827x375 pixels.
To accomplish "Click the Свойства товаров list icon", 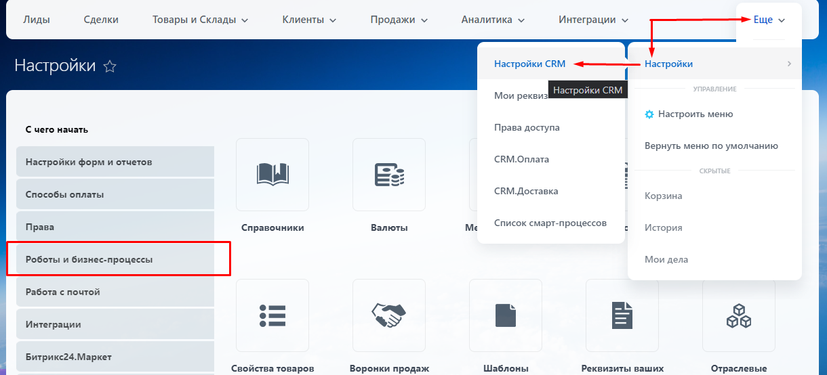I will click(273, 315).
